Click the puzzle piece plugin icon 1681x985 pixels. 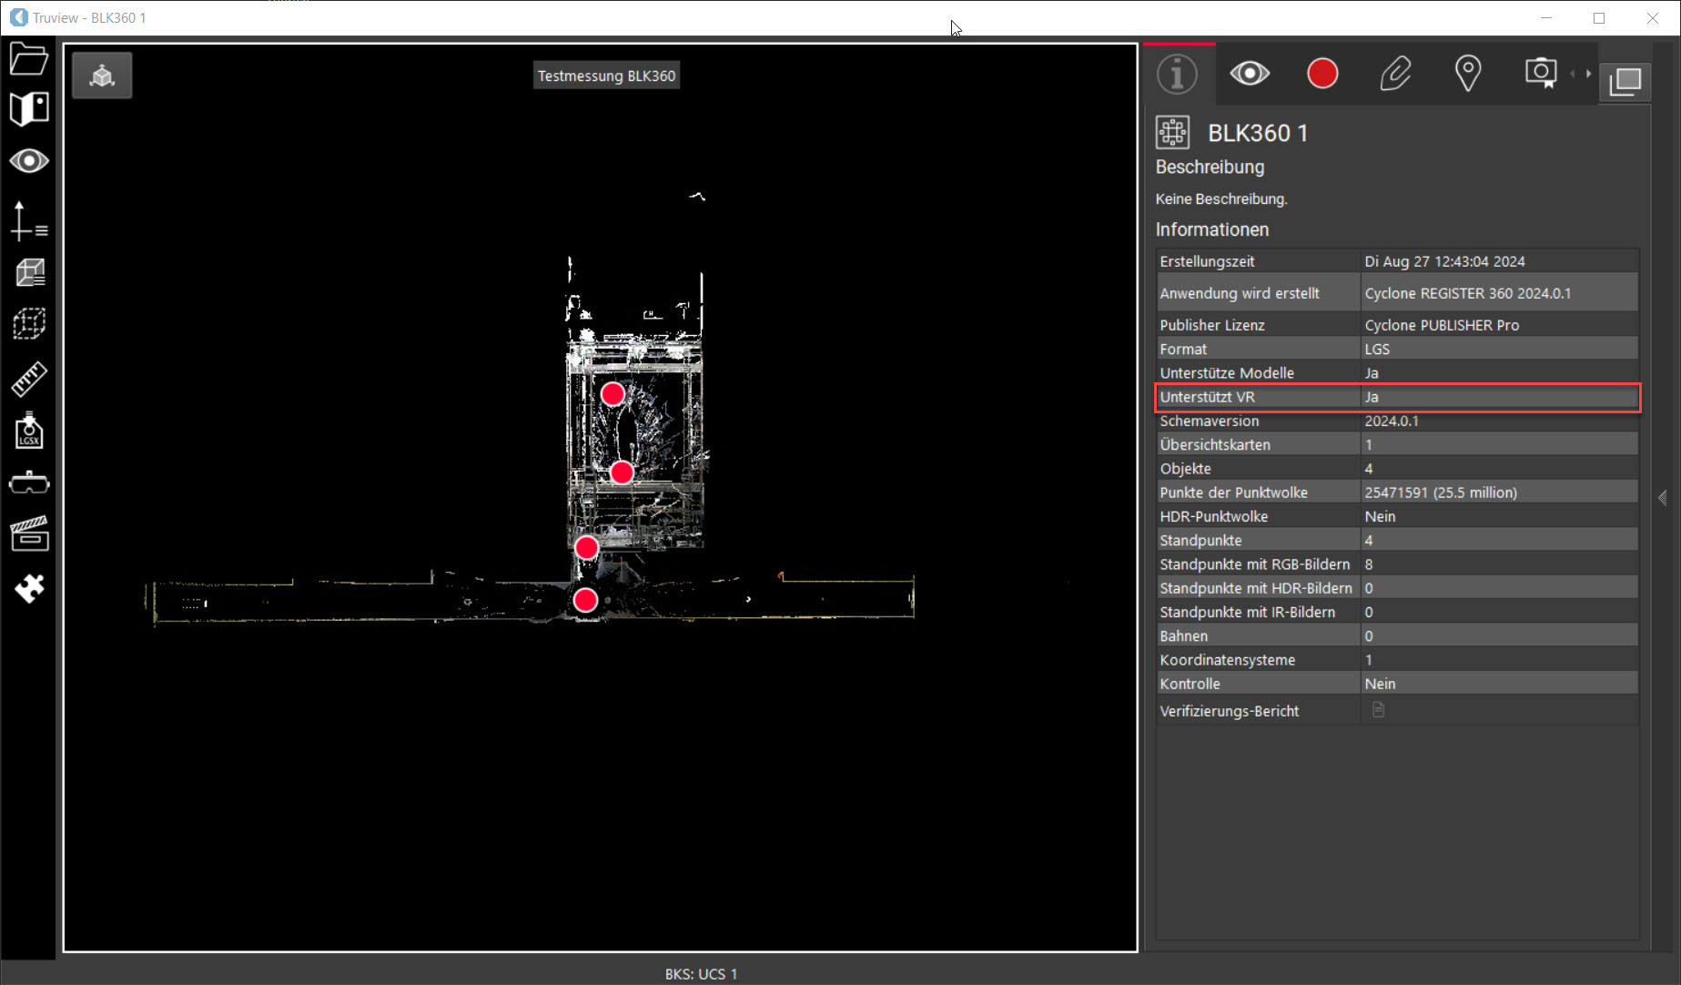(28, 588)
